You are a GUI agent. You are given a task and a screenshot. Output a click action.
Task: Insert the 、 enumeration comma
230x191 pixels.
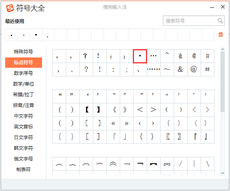(x=140, y=69)
